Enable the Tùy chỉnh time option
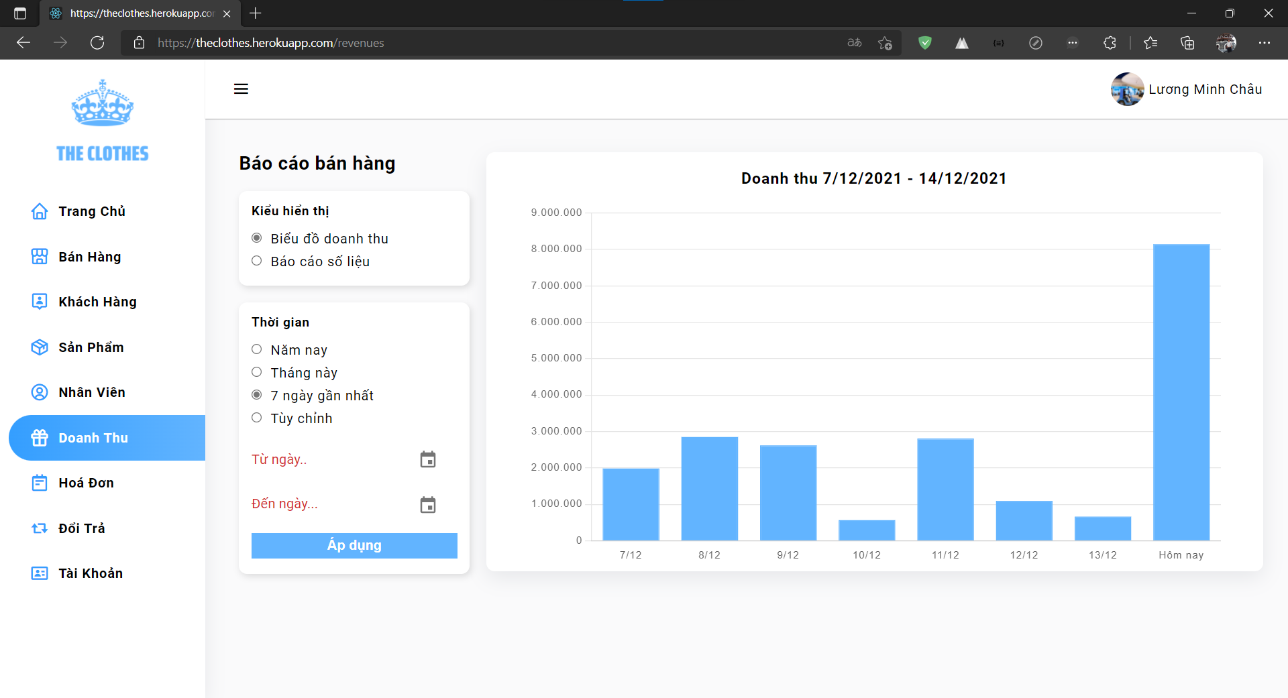1288x698 pixels. (x=256, y=417)
